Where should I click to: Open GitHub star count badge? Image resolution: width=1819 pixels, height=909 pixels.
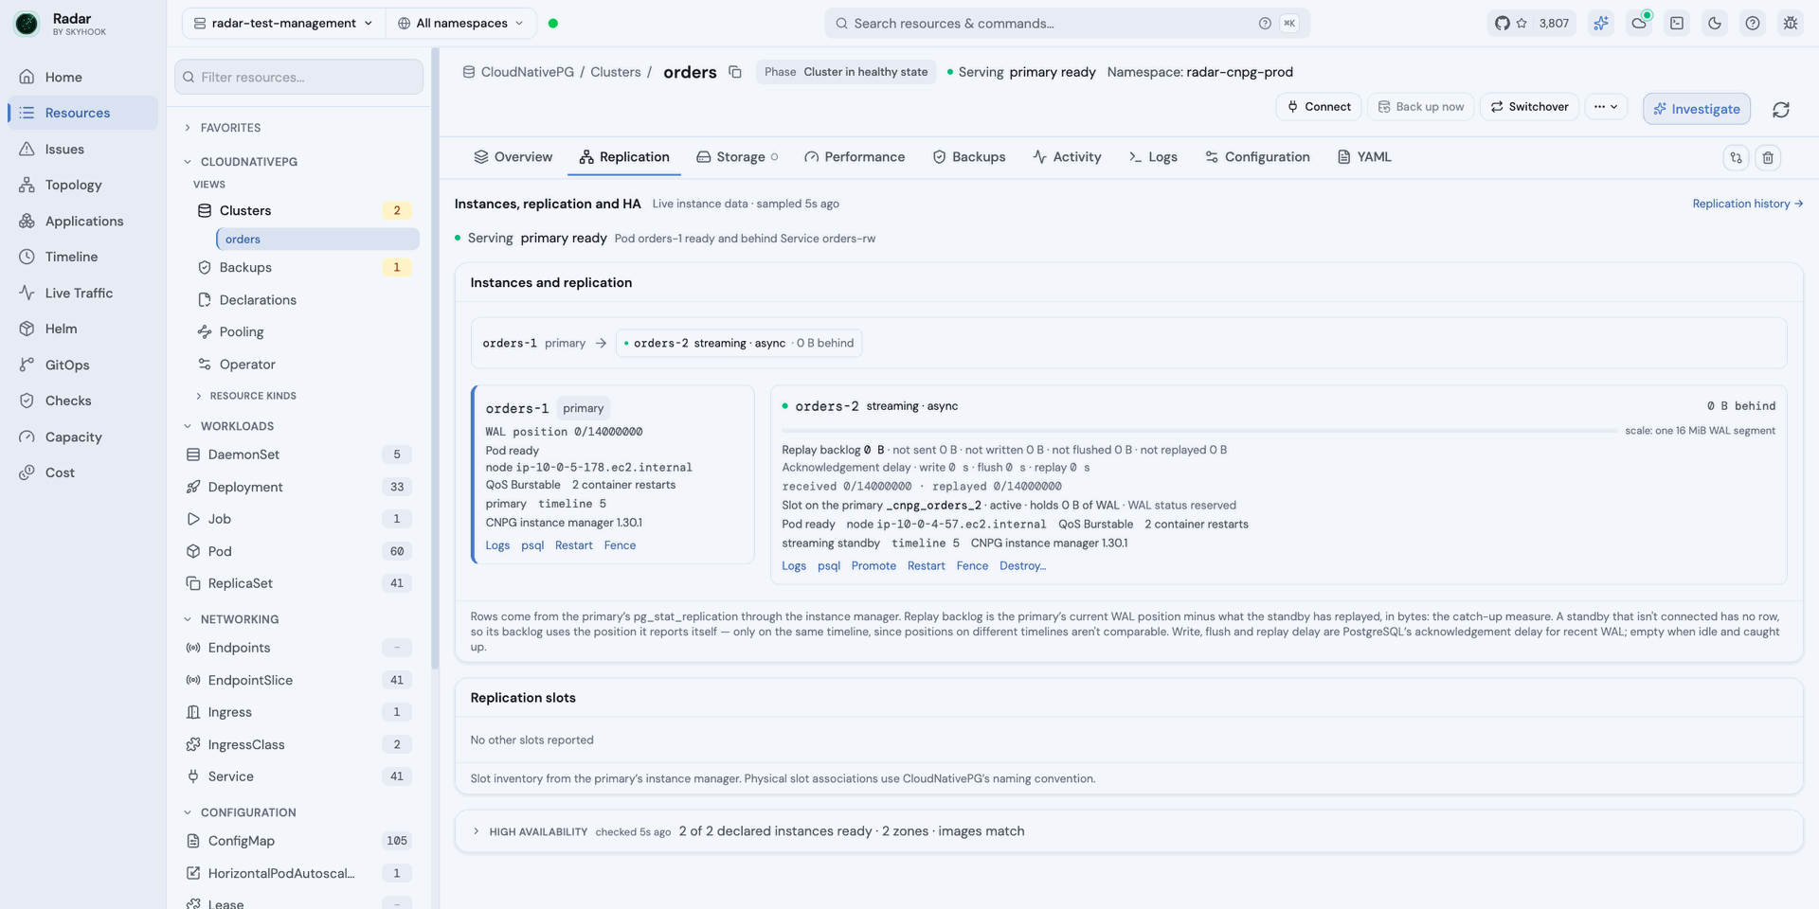coord(1531,24)
